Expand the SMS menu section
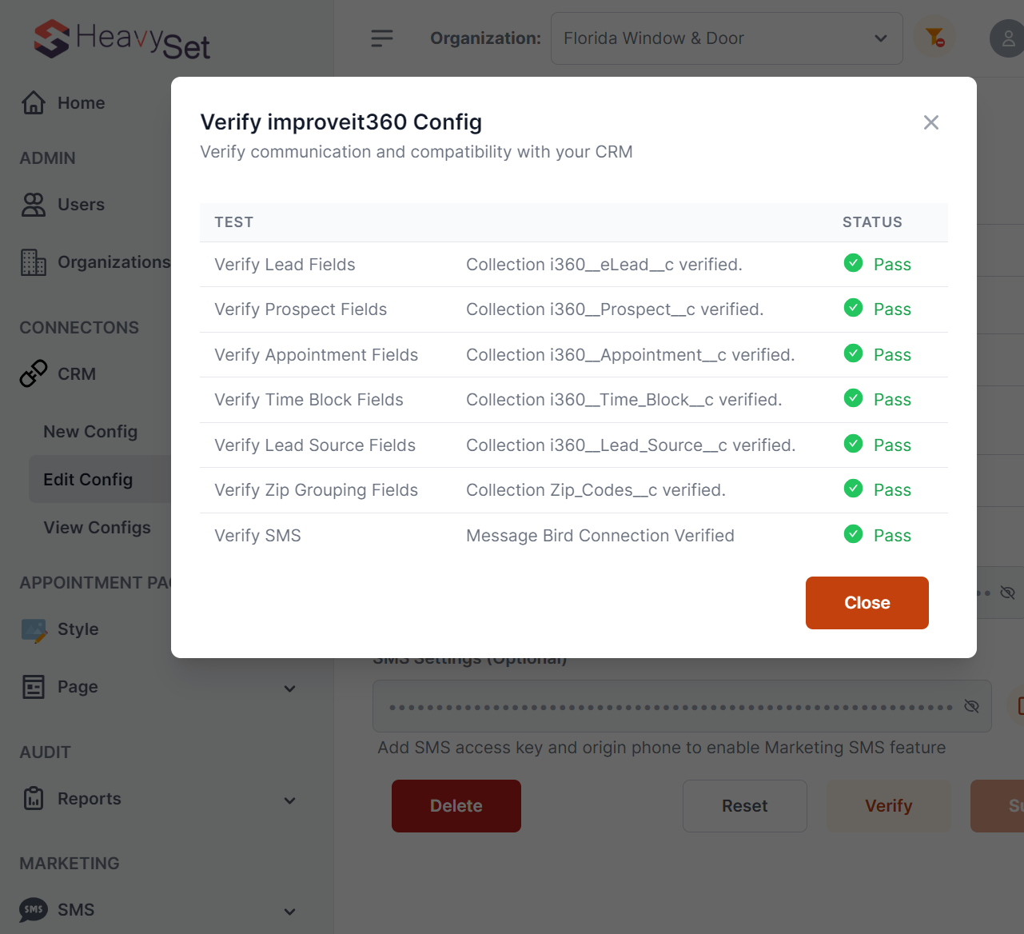Image resolution: width=1024 pixels, height=934 pixels. 289,911
